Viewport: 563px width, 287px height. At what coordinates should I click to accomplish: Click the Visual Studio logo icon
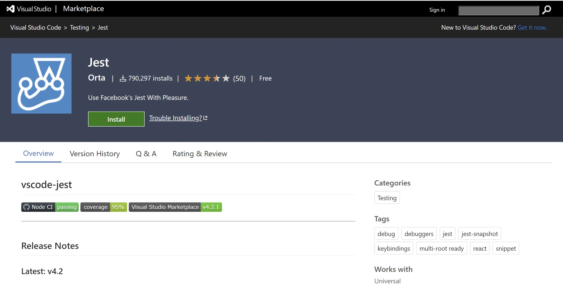(x=10, y=9)
